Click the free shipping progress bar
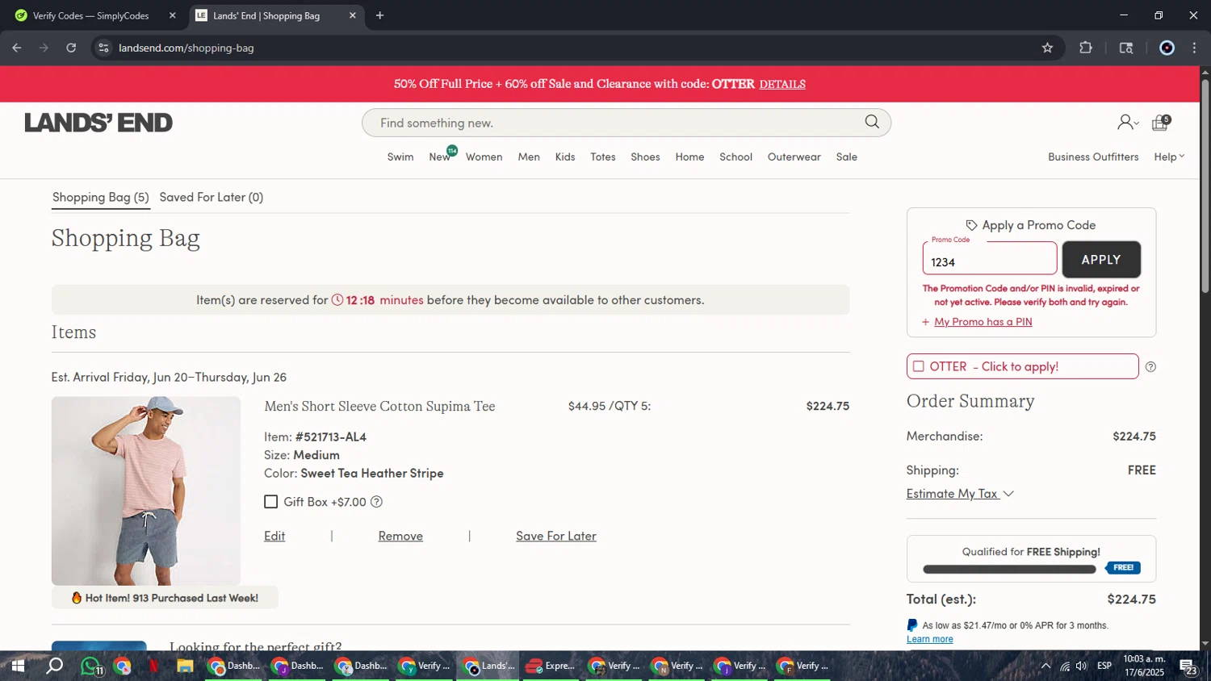Viewport: 1211px width, 681px height. (x=1009, y=569)
